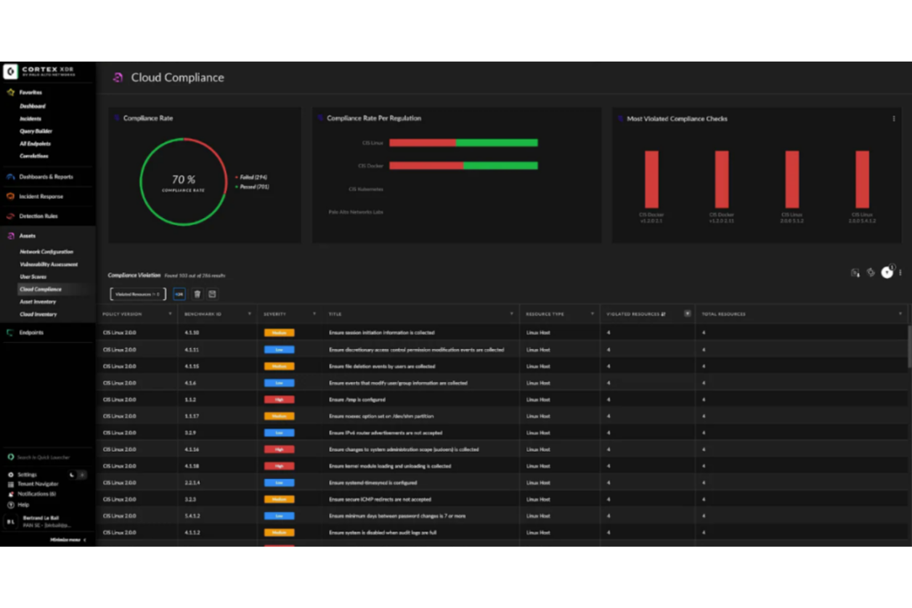Screen dimensions: 912x608
Task: Open the Policy Version column filter dropdown
Action: point(170,314)
